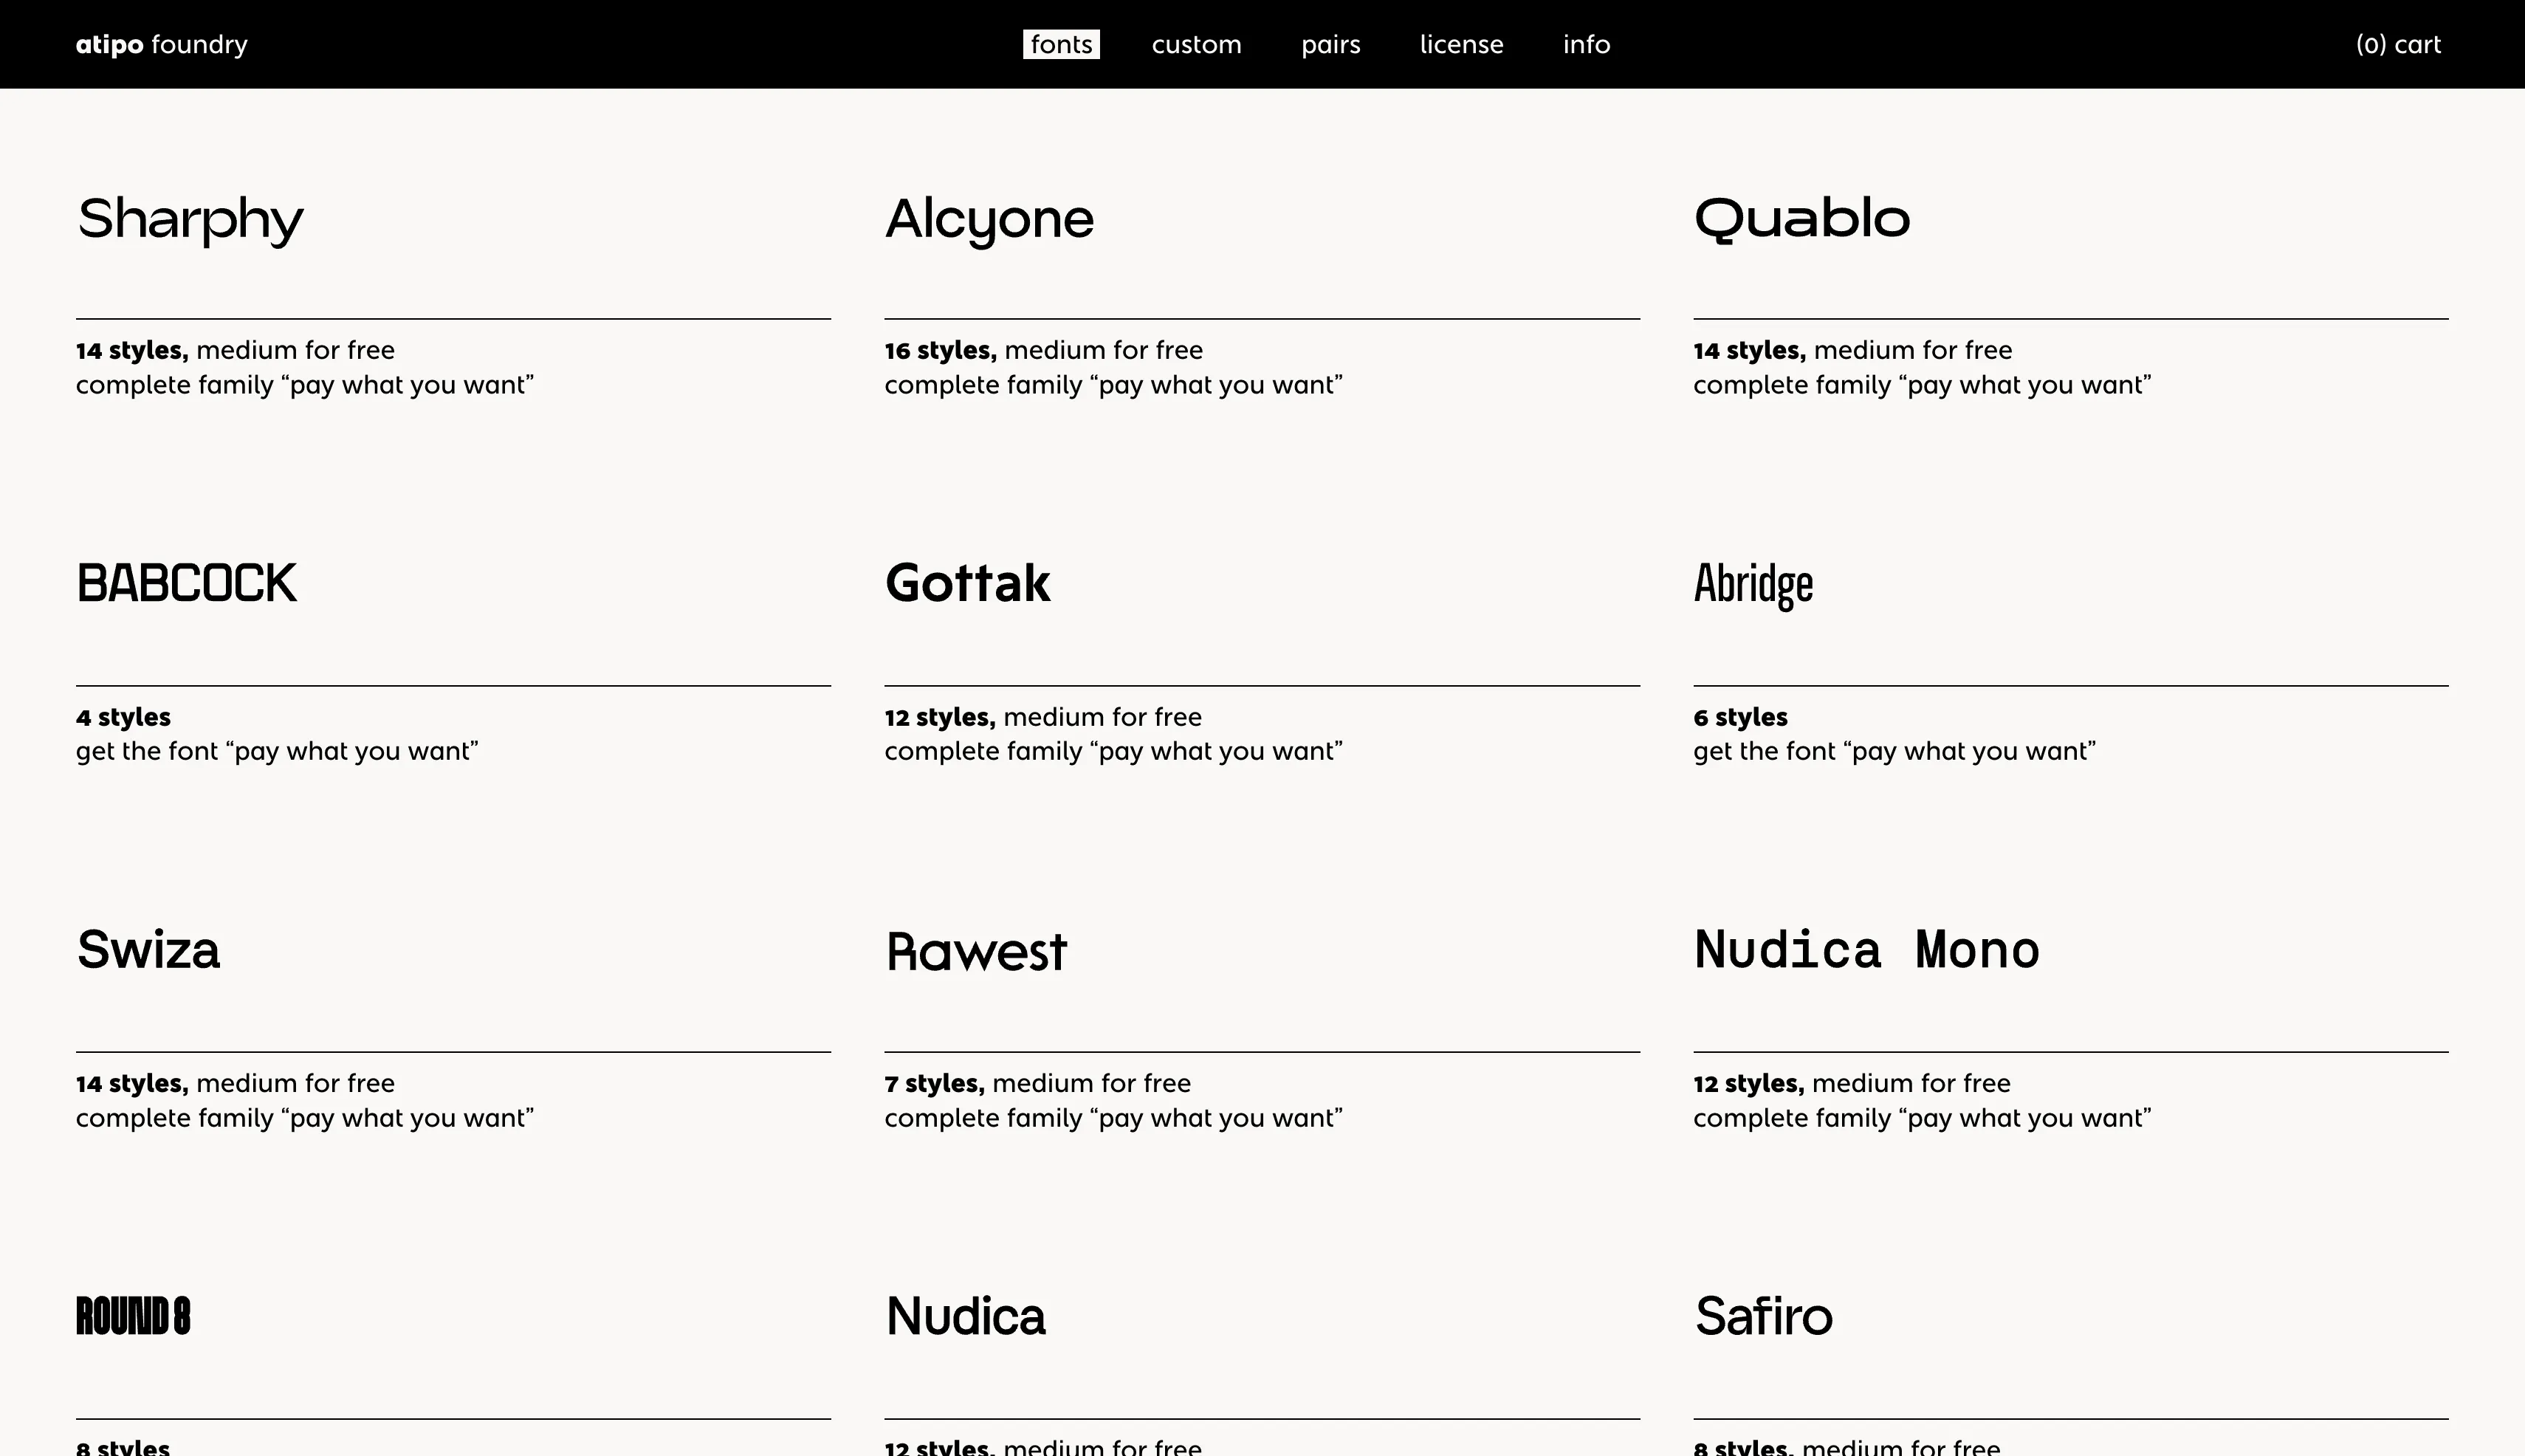Click the BABCOCK font specimen
The width and height of the screenshot is (2525, 1456).
pyautogui.click(x=187, y=584)
